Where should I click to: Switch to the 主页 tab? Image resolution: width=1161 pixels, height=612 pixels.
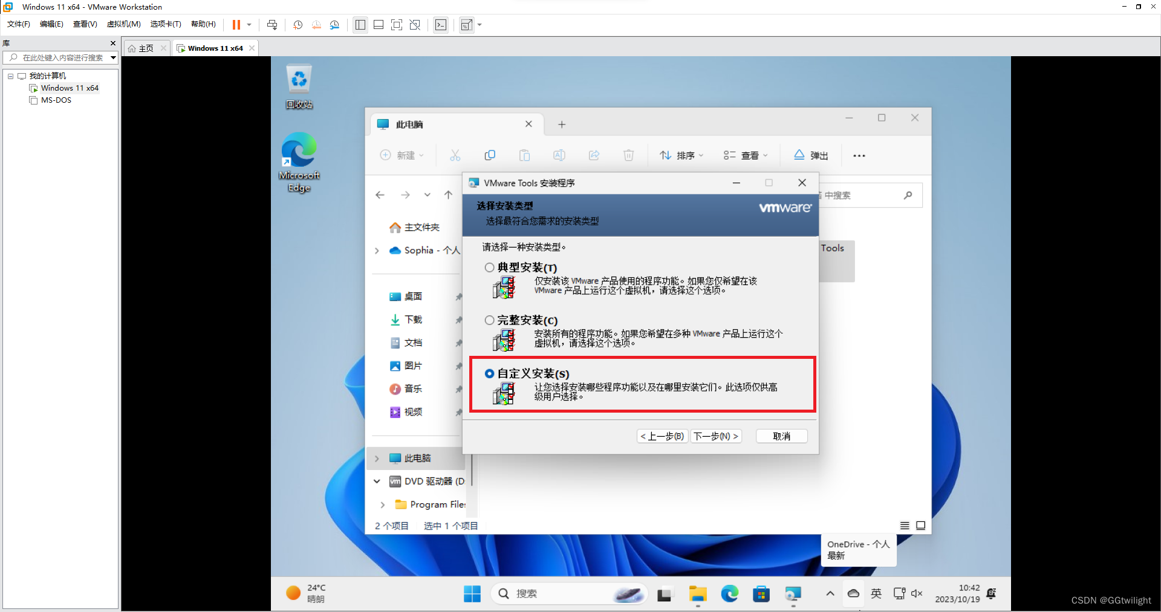pyautogui.click(x=145, y=48)
